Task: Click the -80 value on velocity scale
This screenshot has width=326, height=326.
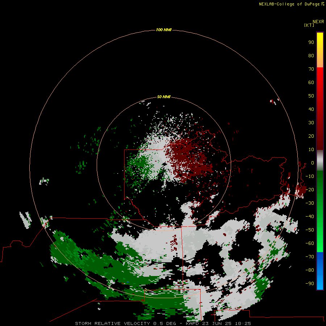Action: [x=310, y=270]
